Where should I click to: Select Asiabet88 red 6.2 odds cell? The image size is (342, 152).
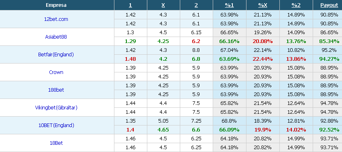pos(196,41)
